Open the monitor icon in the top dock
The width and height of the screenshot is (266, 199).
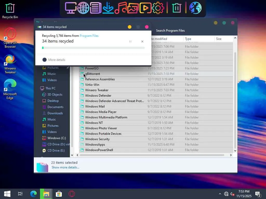click(x=70, y=8)
